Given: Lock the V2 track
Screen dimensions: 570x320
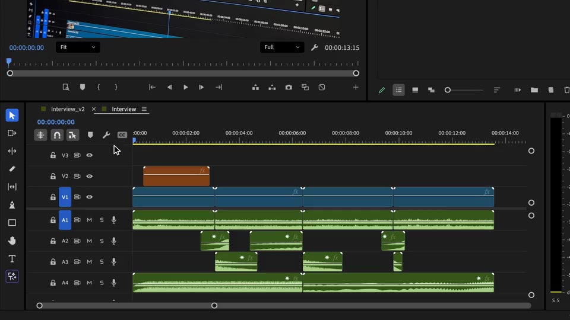Looking at the screenshot, I should (x=53, y=177).
